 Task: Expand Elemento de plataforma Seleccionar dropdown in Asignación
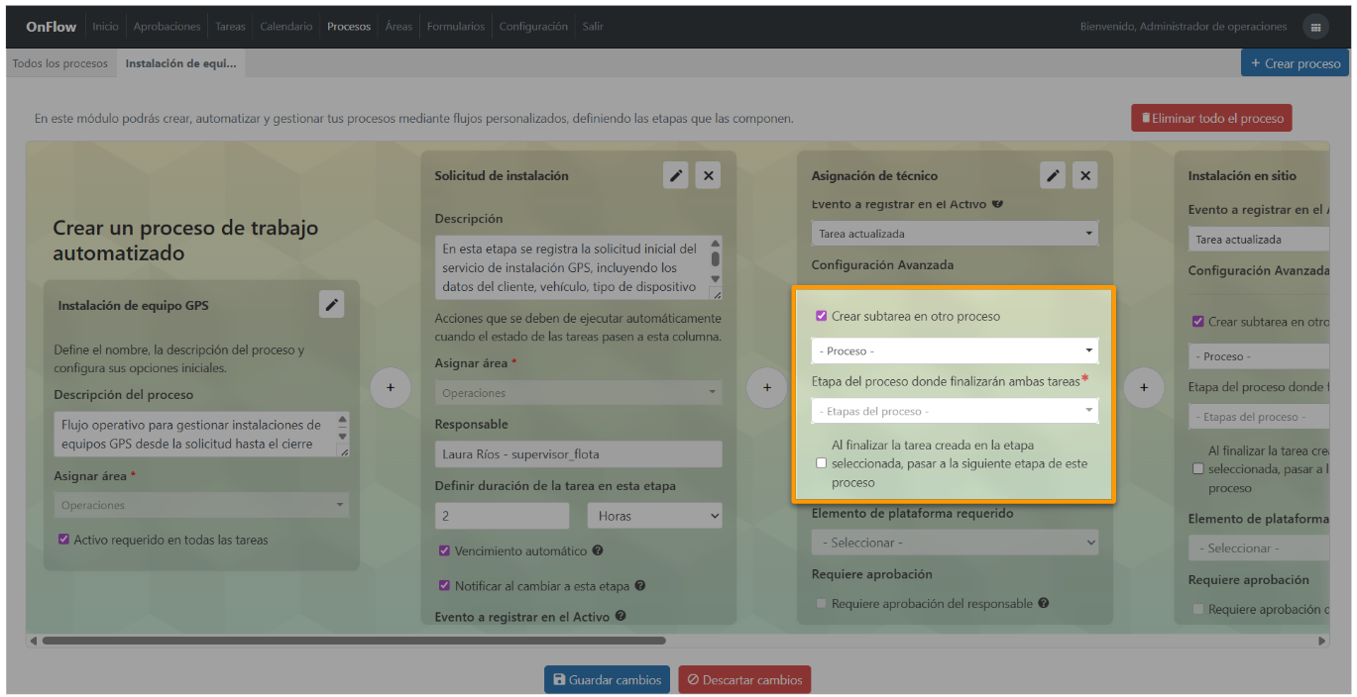(955, 543)
